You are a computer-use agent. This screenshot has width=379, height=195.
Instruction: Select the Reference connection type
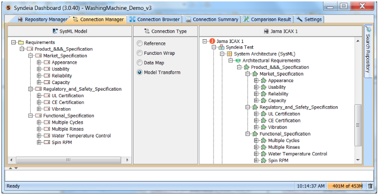pyautogui.click(x=140, y=43)
